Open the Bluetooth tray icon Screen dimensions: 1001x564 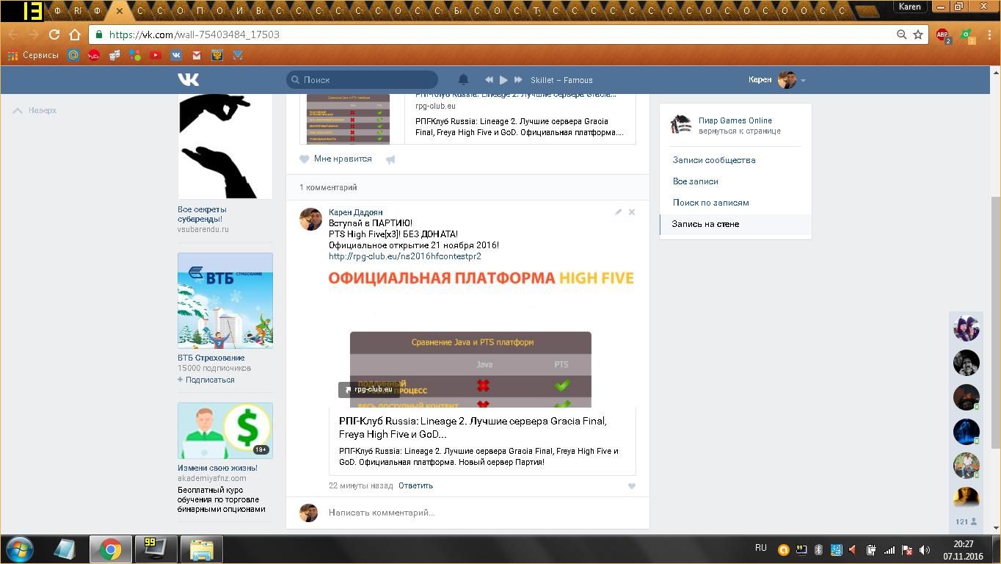(x=818, y=550)
